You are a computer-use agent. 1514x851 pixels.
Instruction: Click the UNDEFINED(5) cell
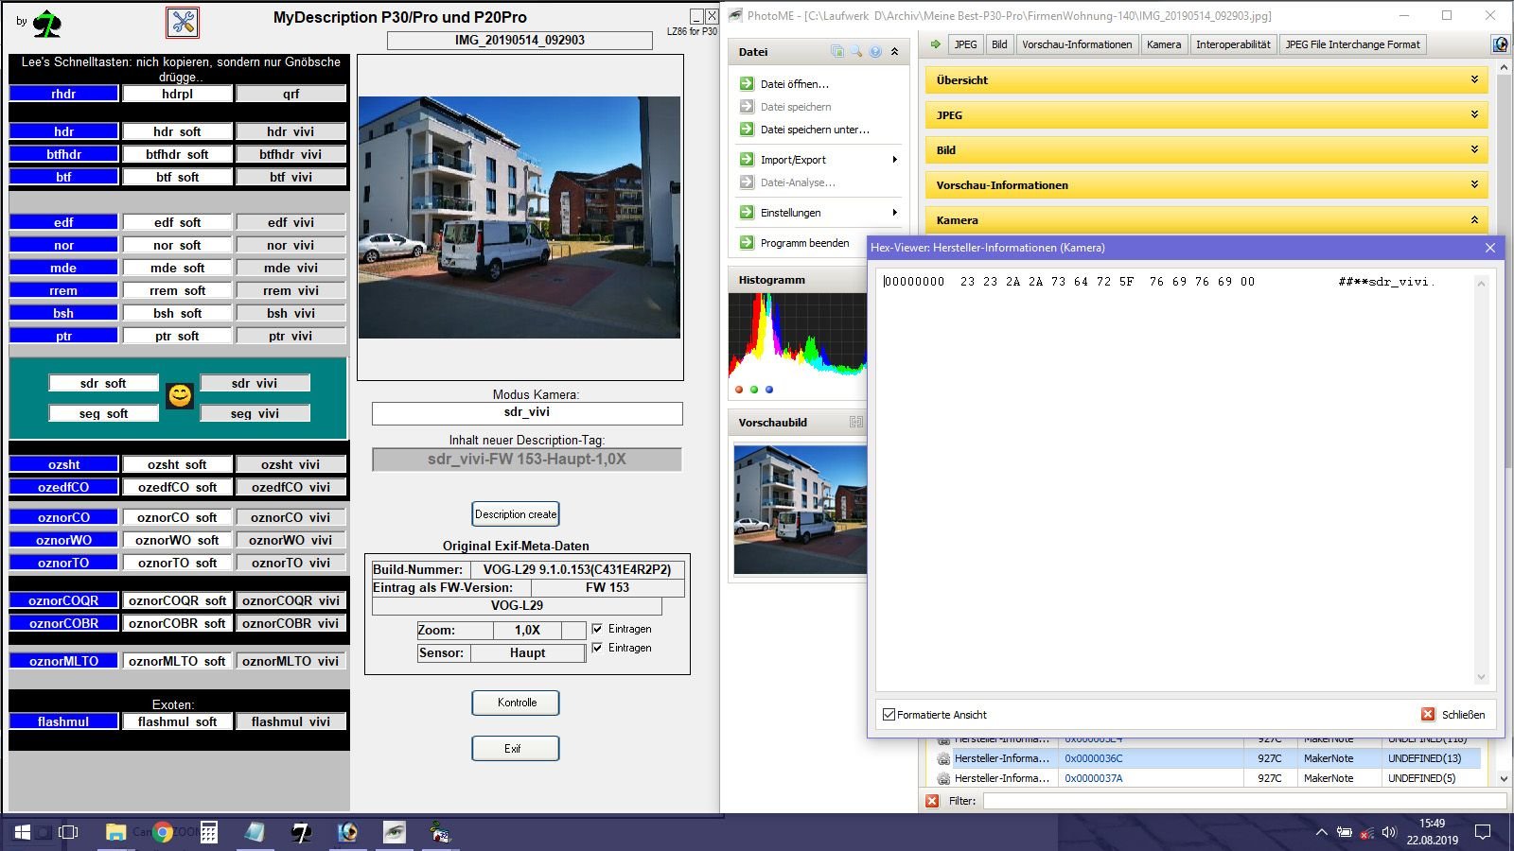tap(1421, 778)
